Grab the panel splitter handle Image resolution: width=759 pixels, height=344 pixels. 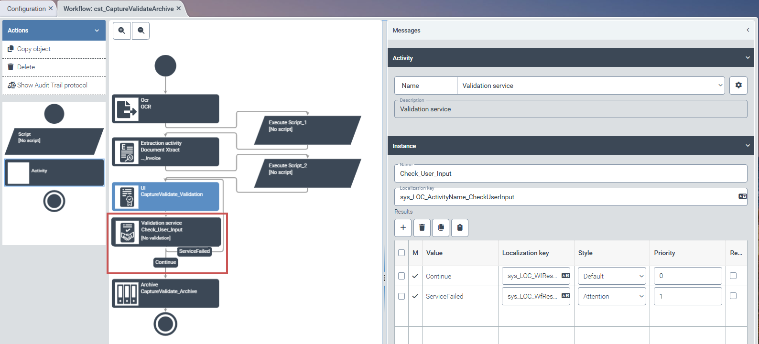click(x=384, y=278)
